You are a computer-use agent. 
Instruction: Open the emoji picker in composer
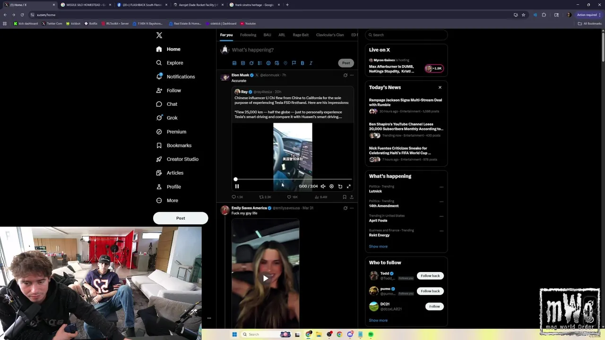pyautogui.click(x=268, y=63)
